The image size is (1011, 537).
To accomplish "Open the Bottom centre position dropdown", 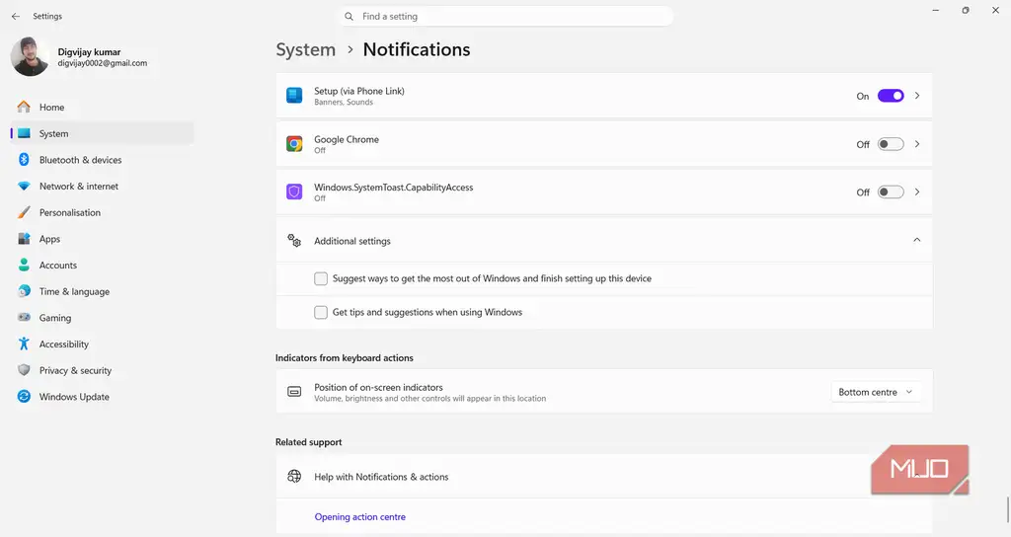I will click(x=875, y=392).
